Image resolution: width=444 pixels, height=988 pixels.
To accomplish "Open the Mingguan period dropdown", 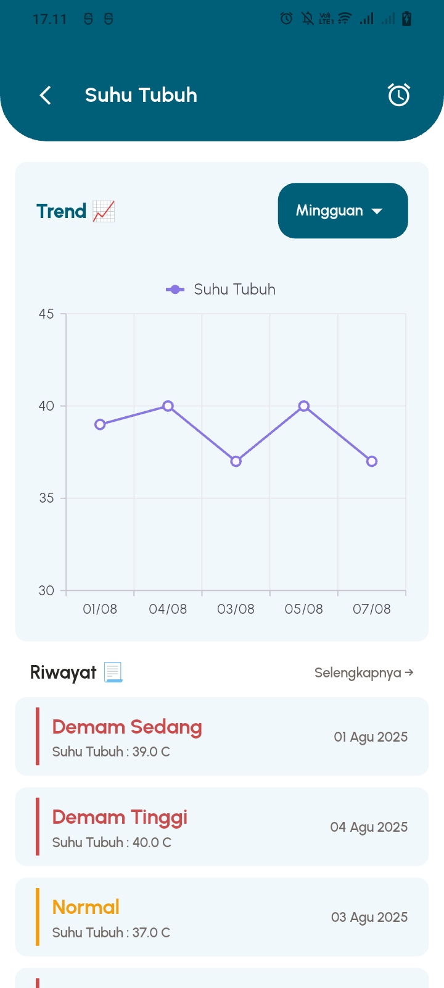I will click(343, 211).
